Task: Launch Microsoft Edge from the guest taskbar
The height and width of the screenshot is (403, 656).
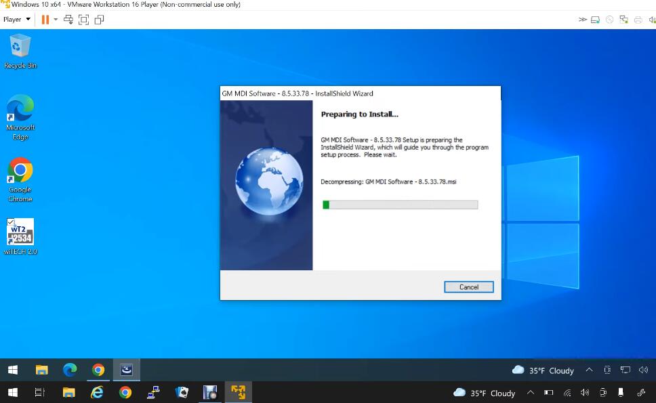Action: 70,370
